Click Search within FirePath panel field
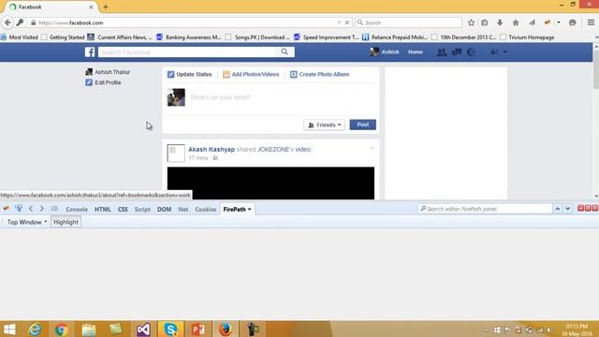This screenshot has height=337, width=599. pyautogui.click(x=485, y=209)
